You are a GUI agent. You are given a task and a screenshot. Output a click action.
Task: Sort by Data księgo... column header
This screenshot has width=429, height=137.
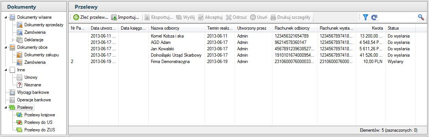tap(134, 28)
